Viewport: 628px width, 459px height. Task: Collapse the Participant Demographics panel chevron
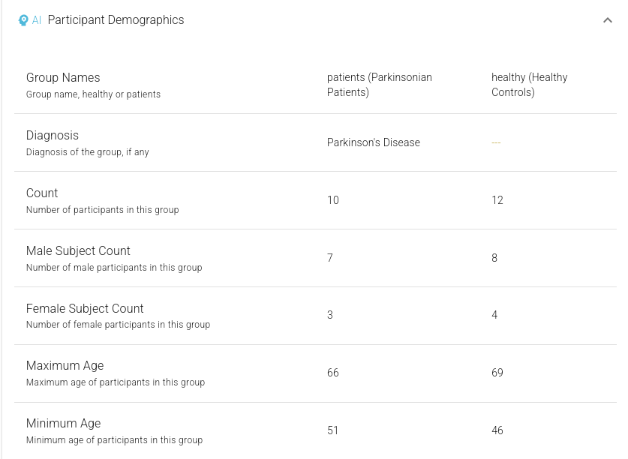point(608,20)
